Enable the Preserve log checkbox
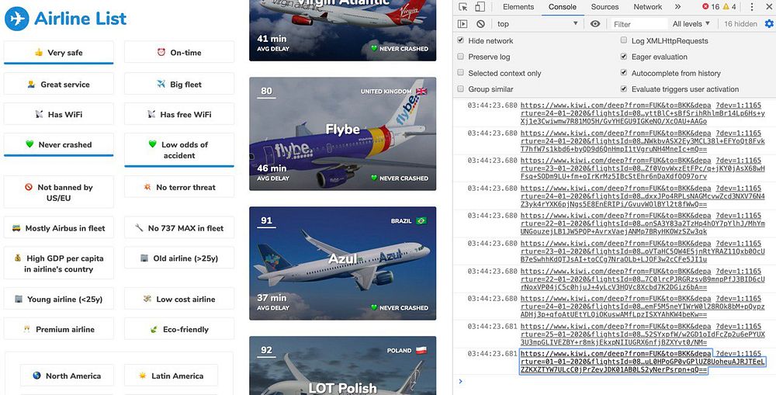 pyautogui.click(x=461, y=57)
